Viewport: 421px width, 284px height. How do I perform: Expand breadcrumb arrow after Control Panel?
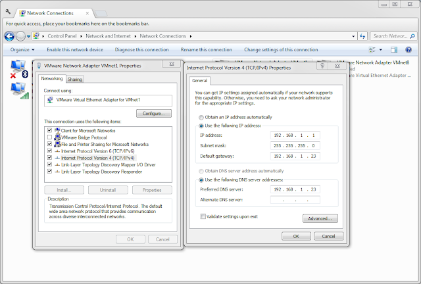pos(81,36)
